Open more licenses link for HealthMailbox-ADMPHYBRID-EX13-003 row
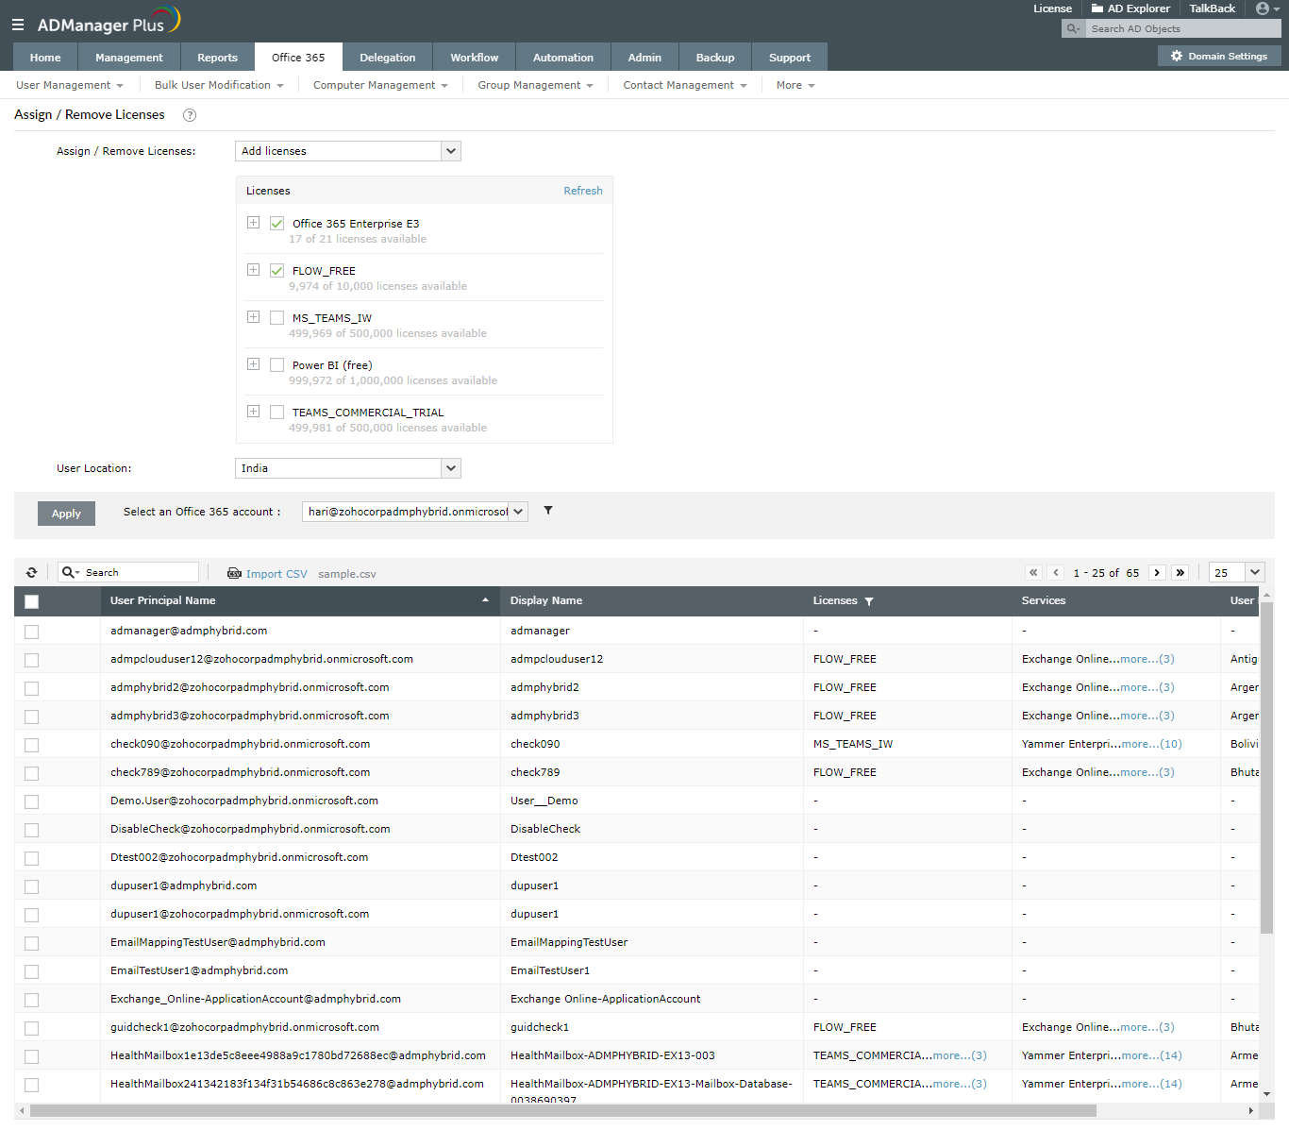 (960, 1055)
